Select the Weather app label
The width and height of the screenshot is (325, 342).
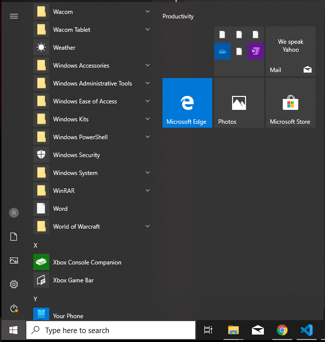tap(64, 48)
